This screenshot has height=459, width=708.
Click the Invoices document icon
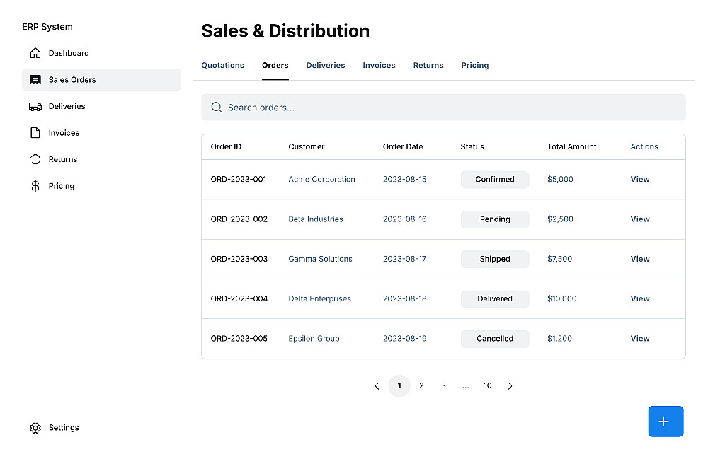tap(35, 133)
